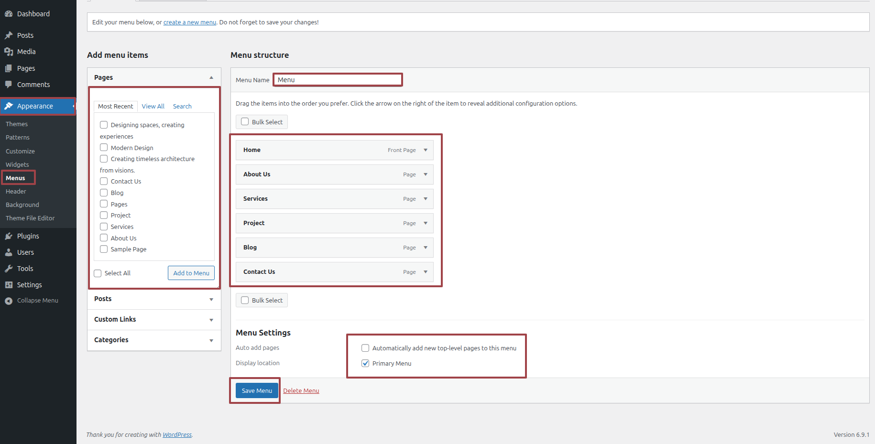Click the Collapse Menu arrow icon
This screenshot has height=444, width=875.
click(x=9, y=301)
